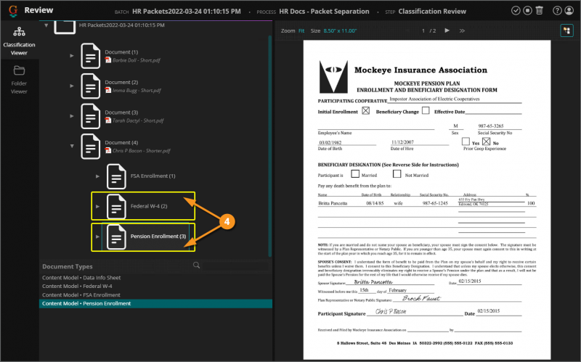Viewport: 581px width, 362px height.
Task: Click the FSA Enrollment (1) label
Action: coord(153,176)
